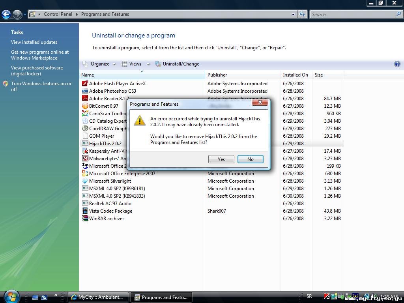Click the CorelDRAW Graphics spiral icon

[85, 128]
